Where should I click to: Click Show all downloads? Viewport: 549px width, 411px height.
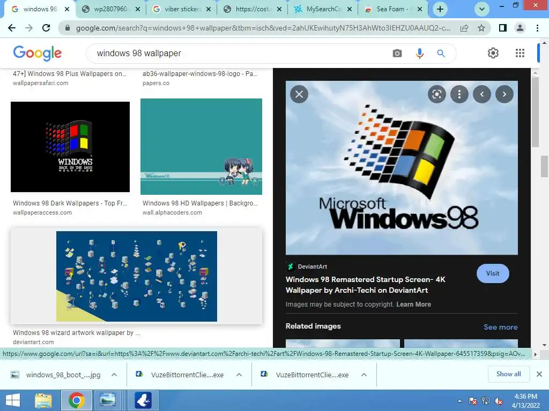(x=508, y=374)
